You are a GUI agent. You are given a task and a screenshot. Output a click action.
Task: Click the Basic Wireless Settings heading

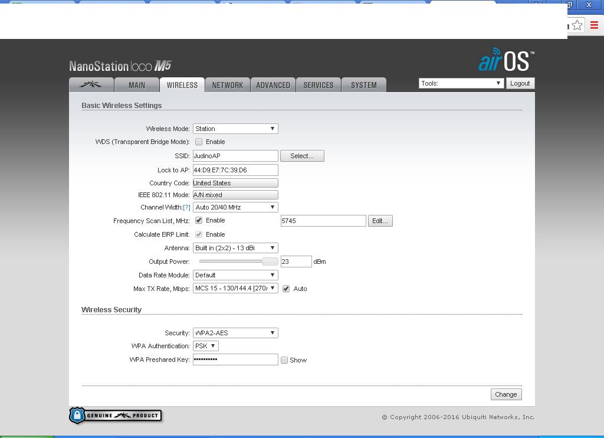[x=122, y=106]
